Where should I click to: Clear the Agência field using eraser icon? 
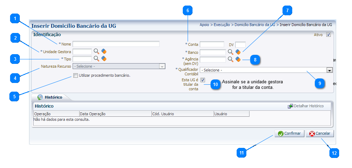pos(238,59)
